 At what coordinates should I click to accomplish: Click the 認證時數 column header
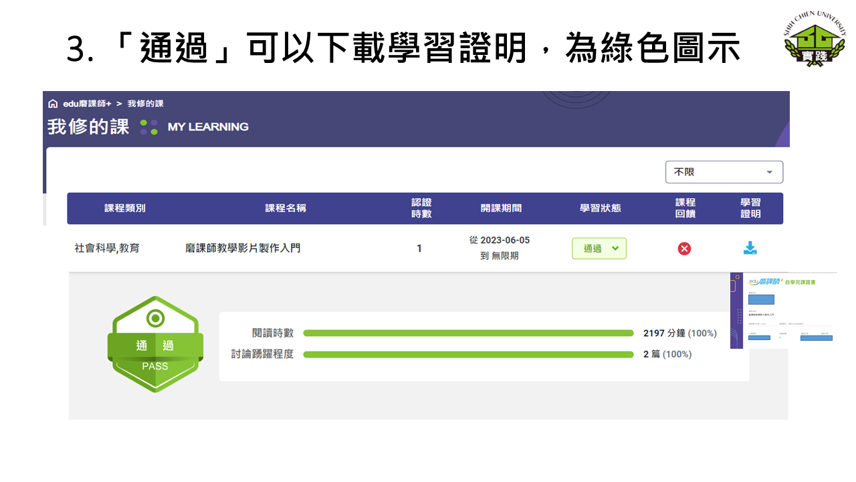pyautogui.click(x=421, y=208)
